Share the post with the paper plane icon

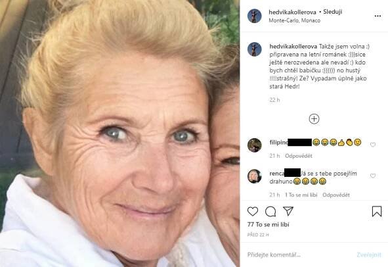[288, 211]
